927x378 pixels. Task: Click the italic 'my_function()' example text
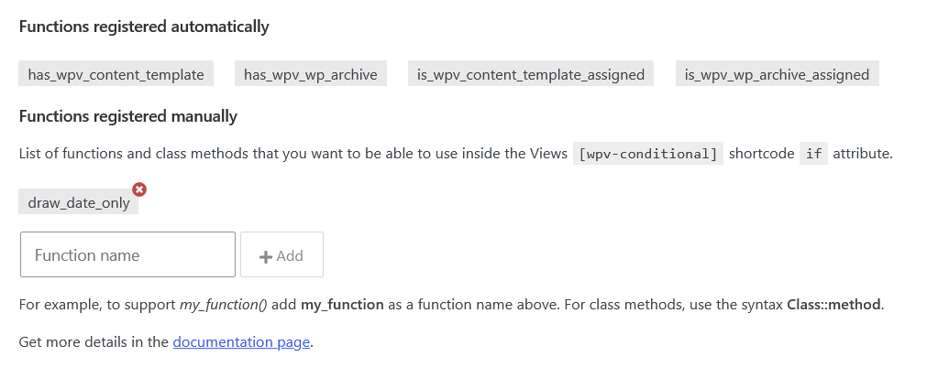point(224,305)
